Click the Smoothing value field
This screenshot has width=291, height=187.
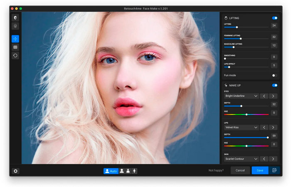coord(274,57)
